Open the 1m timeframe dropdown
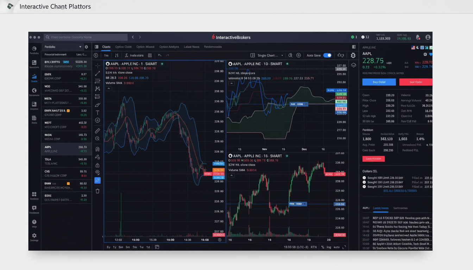473x270 pixels. coord(107,55)
